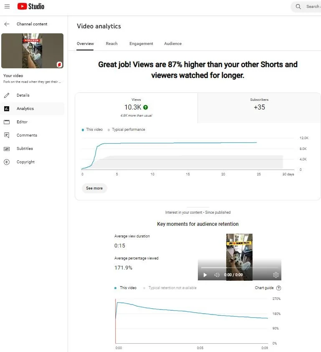This screenshot has width=321, height=352.
Task: Open the hamburger navigation menu
Action: pos(7,7)
